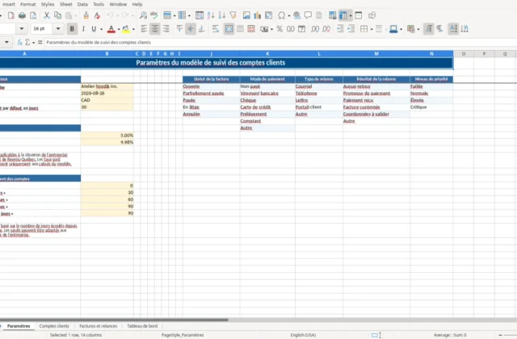517x339 pixels.
Task: Click the Add Decimal Place icon
Action: (x=315, y=29)
